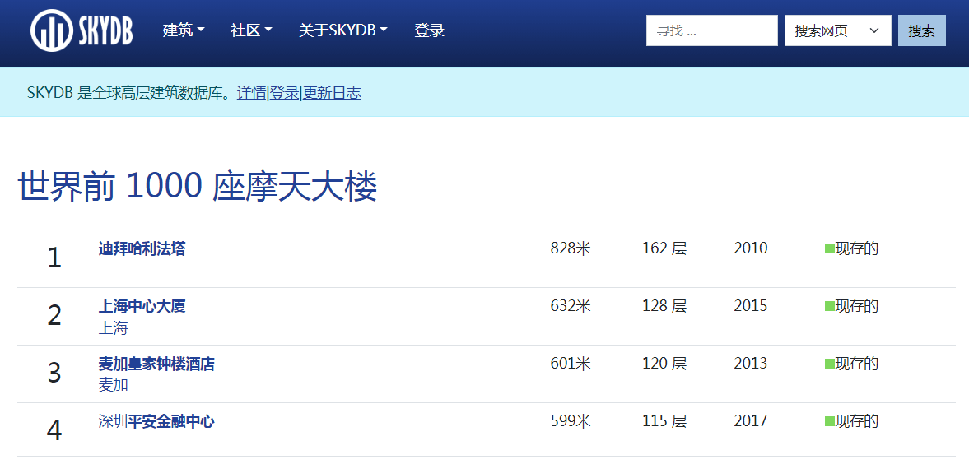Focus the 寻找 search input field
The width and height of the screenshot is (969, 464).
(x=711, y=30)
